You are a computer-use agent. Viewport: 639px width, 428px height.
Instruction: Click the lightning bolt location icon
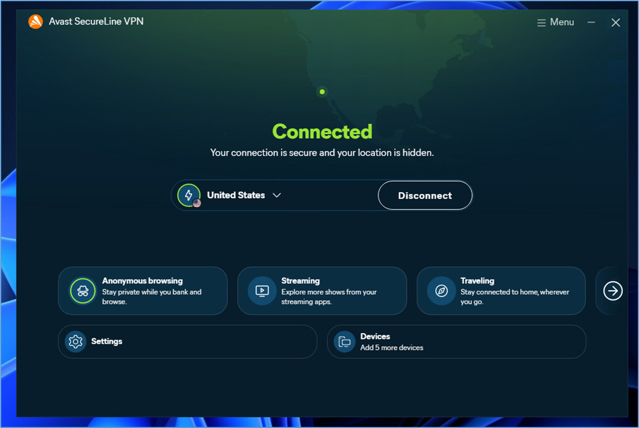(x=188, y=195)
